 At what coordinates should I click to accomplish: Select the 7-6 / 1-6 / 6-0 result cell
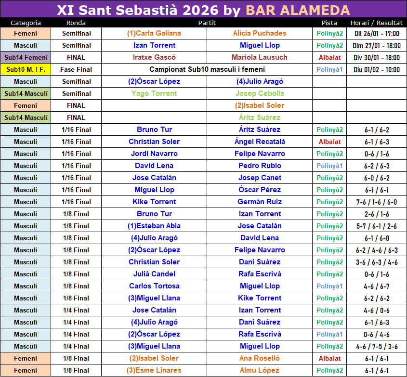tap(377, 202)
